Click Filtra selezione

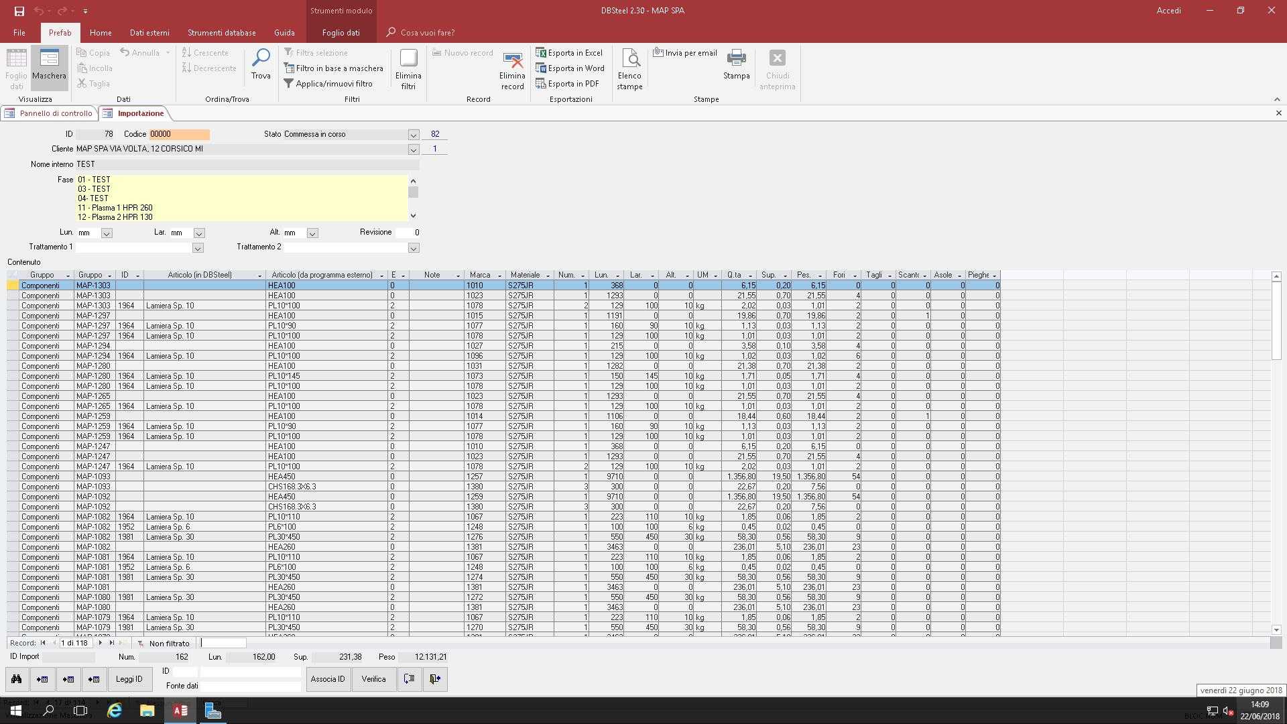pyautogui.click(x=316, y=52)
